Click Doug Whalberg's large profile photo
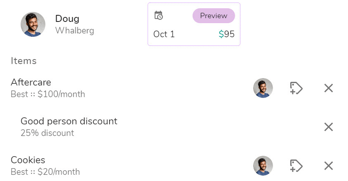Image resolution: width=348 pixels, height=181 pixels. coord(33,24)
